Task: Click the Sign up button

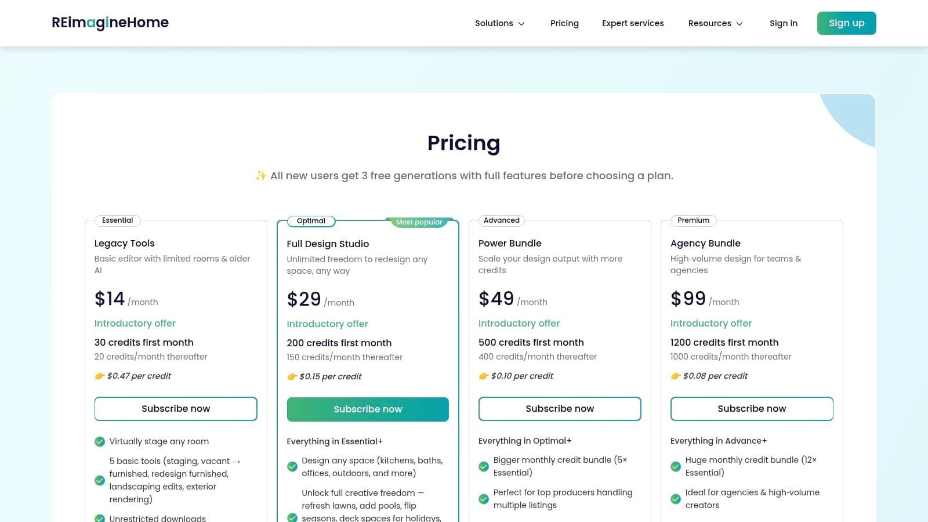Action: click(x=846, y=23)
